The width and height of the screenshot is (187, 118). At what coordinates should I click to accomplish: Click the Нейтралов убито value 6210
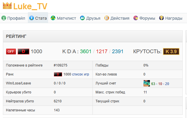click(58, 101)
